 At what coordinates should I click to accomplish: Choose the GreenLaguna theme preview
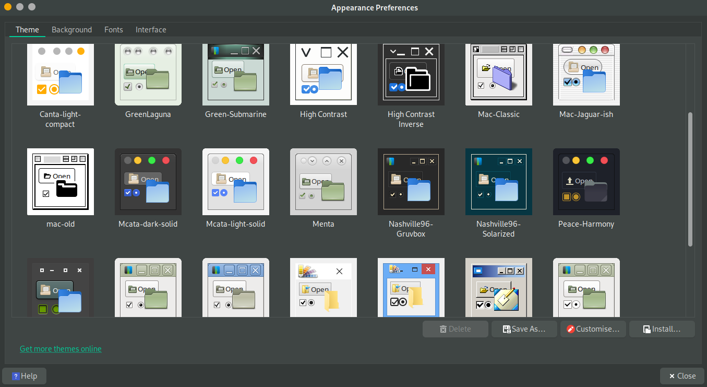click(x=148, y=75)
